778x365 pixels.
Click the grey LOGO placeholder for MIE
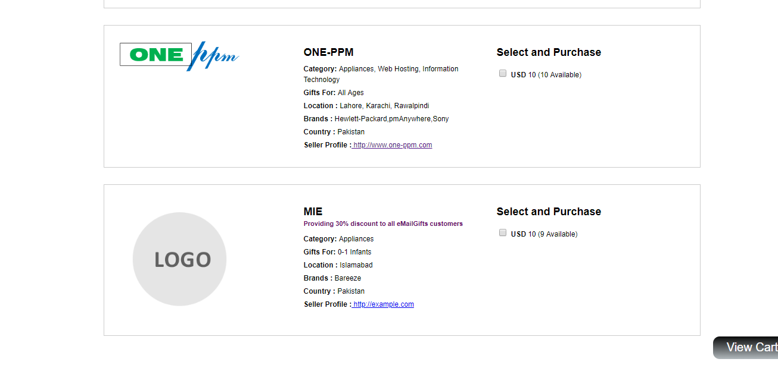coord(179,259)
